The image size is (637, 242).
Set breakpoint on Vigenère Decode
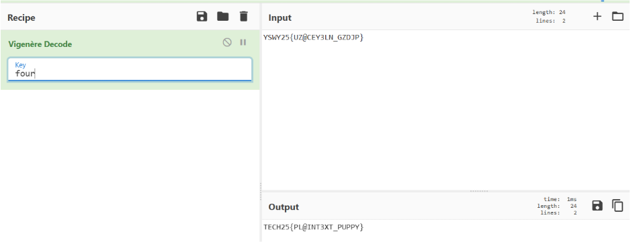(243, 42)
